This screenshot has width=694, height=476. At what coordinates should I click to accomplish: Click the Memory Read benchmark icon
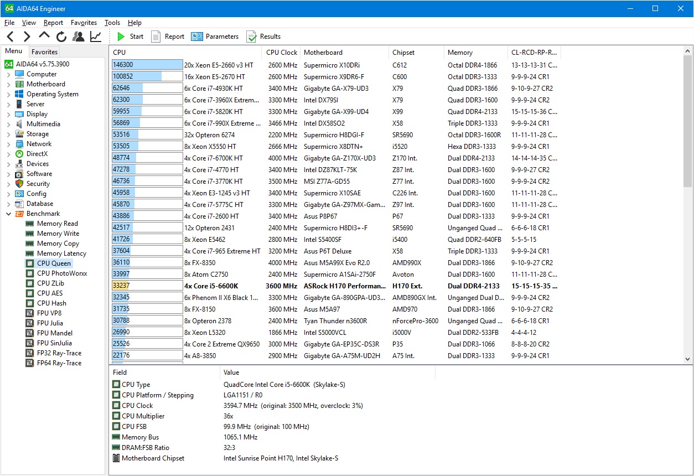pos(30,224)
